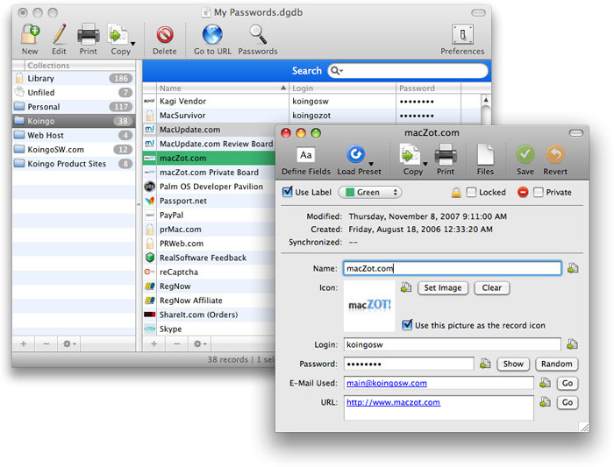
Task: Revert changes to the record
Action: 555,154
